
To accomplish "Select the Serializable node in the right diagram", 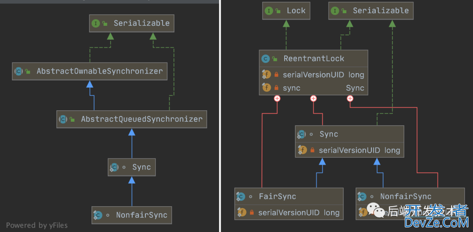I will pos(371,11).
